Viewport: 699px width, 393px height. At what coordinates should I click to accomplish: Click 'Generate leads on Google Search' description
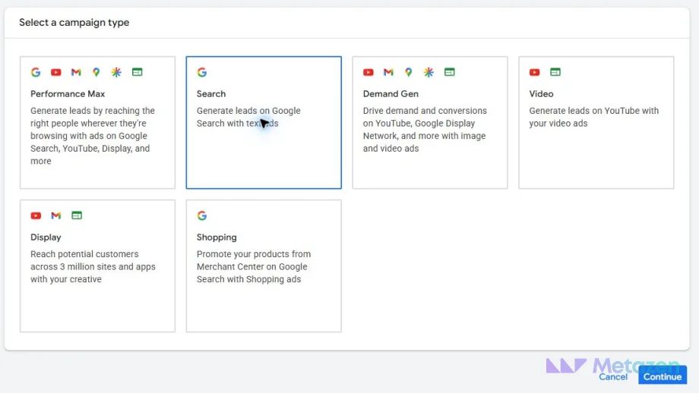(x=248, y=117)
